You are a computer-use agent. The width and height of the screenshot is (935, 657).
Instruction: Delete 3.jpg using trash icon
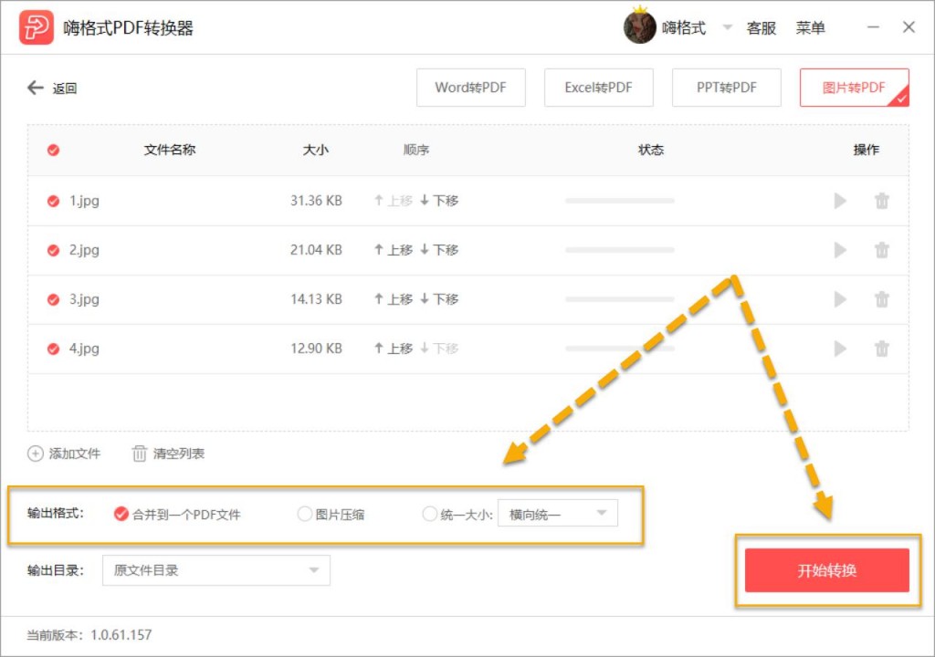click(x=882, y=299)
